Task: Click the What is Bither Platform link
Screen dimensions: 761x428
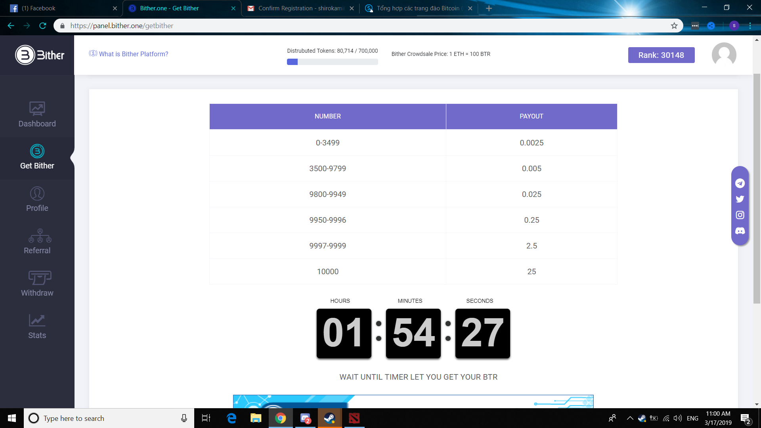Action: coord(133,54)
